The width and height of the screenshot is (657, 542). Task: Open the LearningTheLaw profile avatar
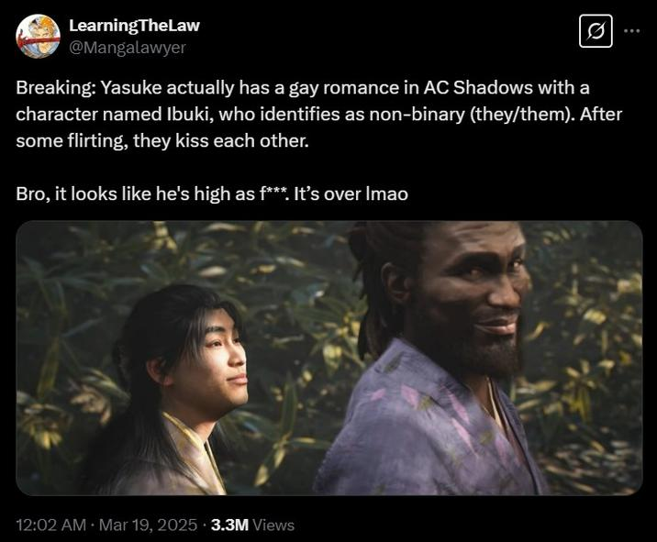(38, 37)
